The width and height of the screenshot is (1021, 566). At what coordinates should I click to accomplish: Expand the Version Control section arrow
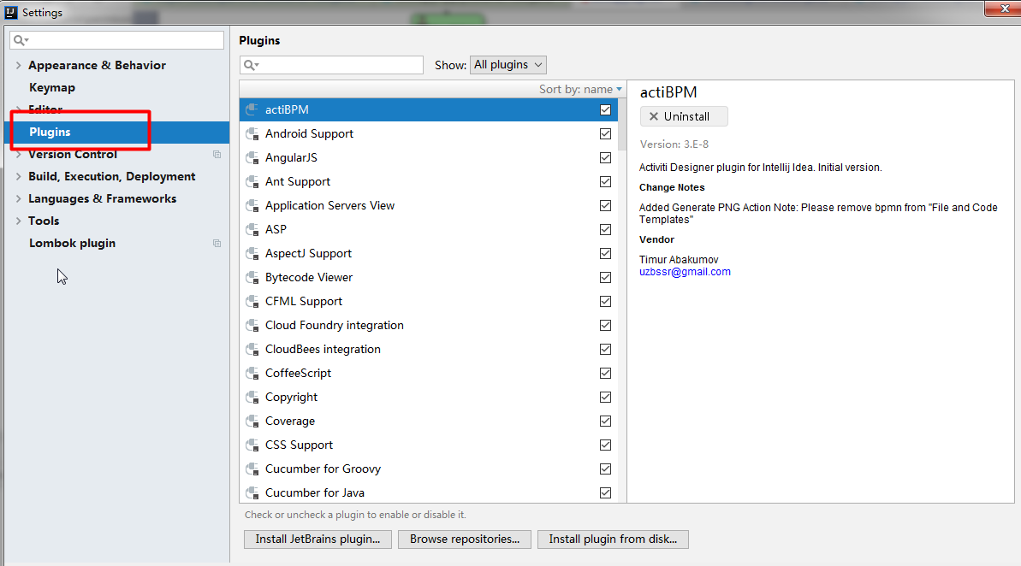(x=18, y=154)
